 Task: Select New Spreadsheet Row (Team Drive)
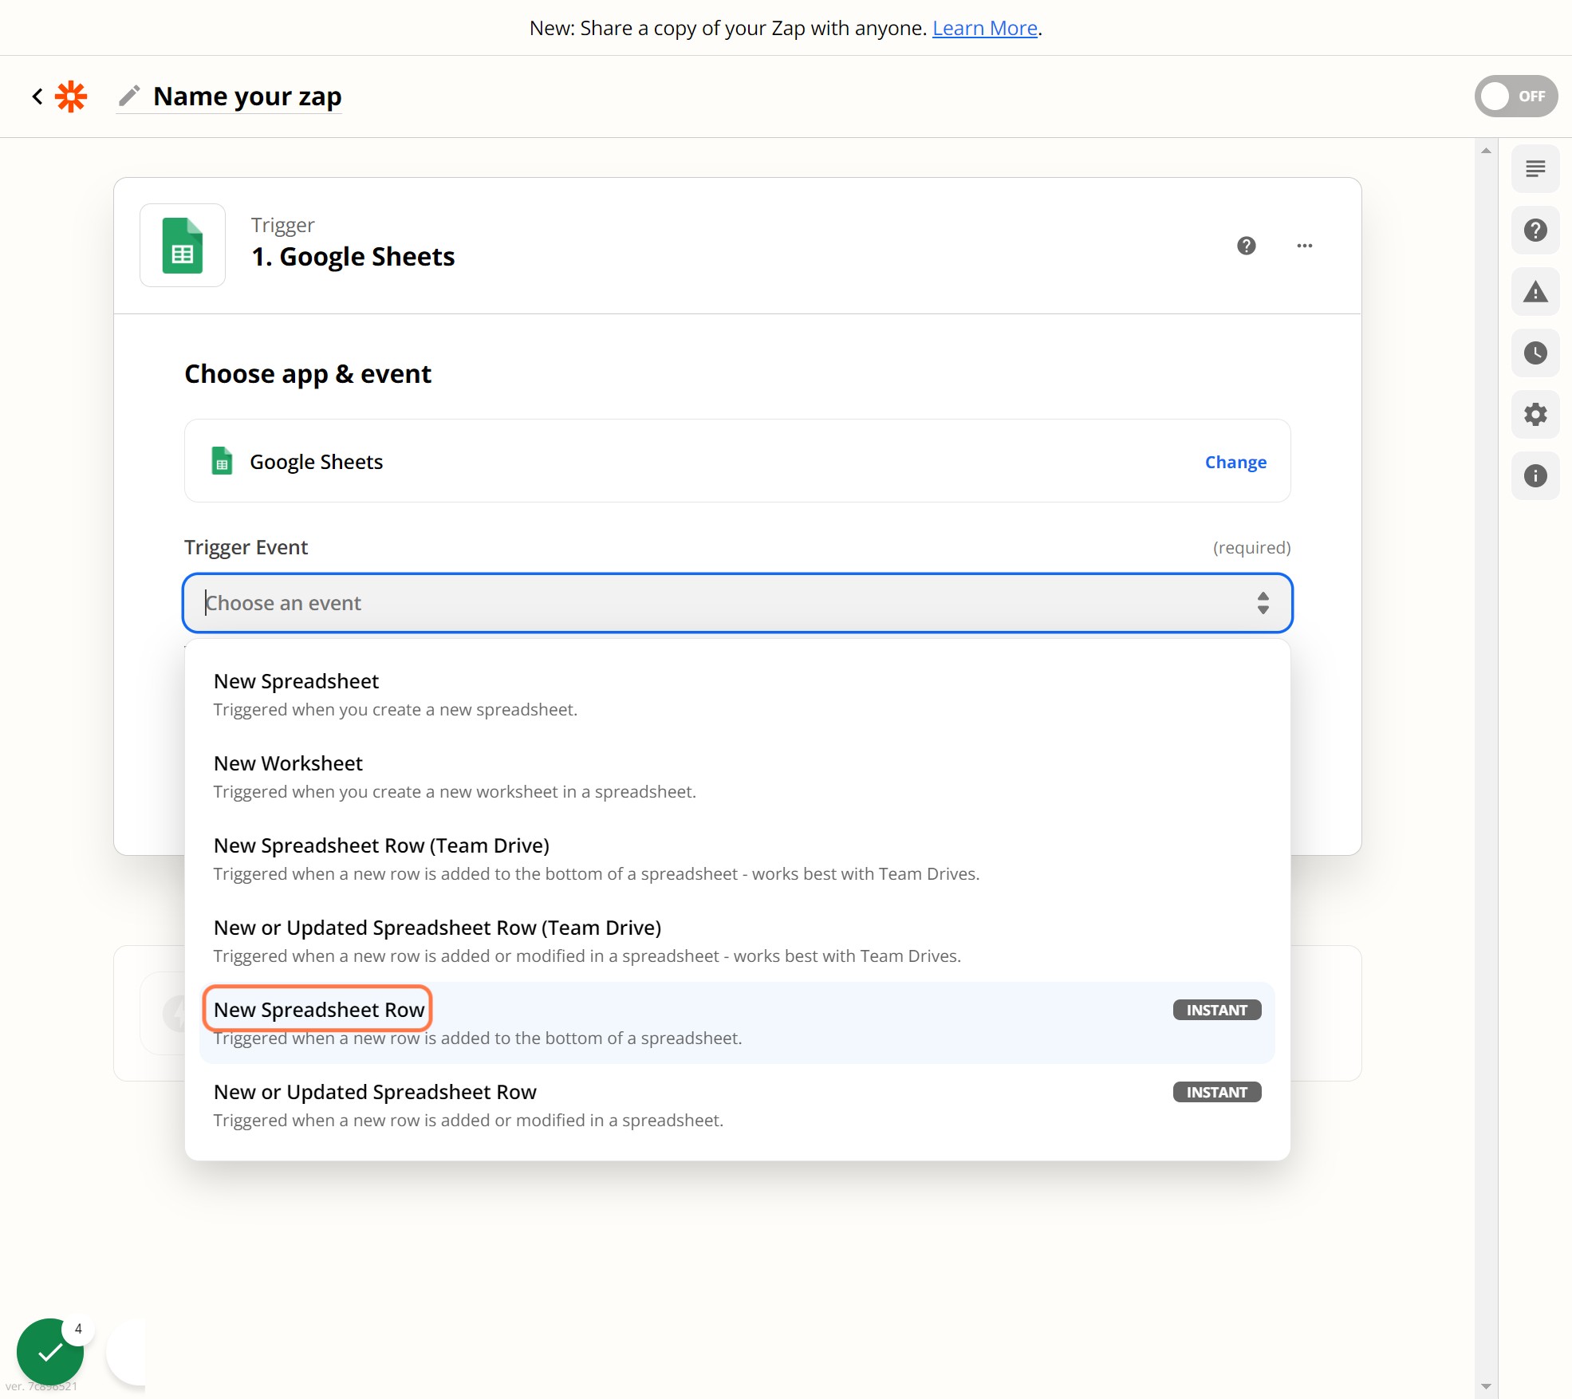tap(737, 859)
